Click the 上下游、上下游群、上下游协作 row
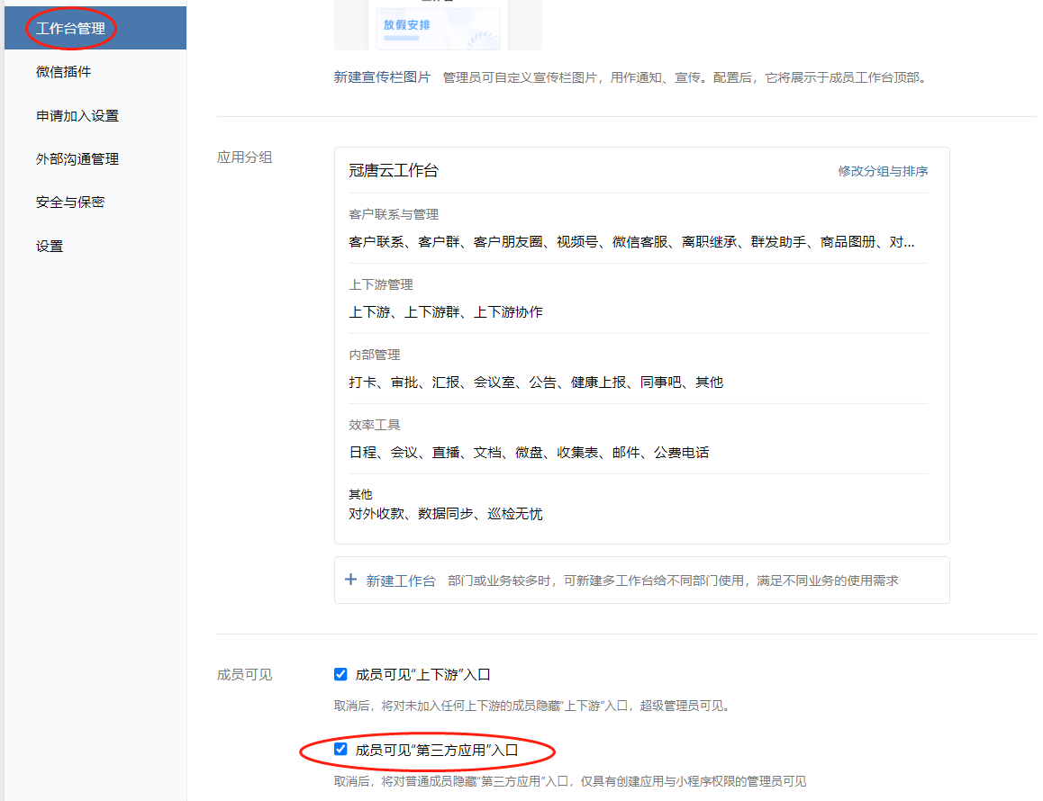This screenshot has width=1043, height=801. [x=446, y=311]
